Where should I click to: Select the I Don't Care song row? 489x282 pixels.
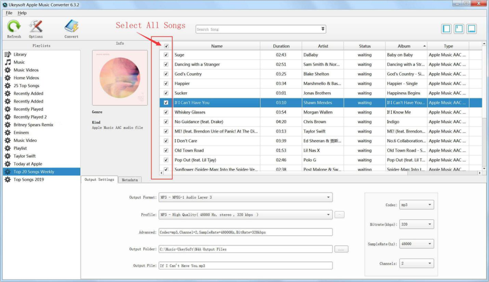[321, 141]
